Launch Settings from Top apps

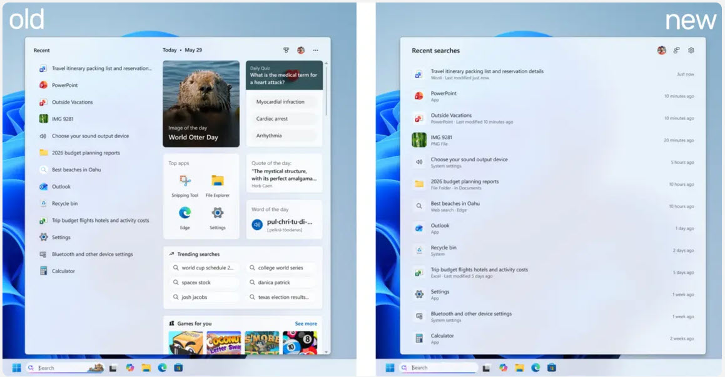[x=217, y=218]
